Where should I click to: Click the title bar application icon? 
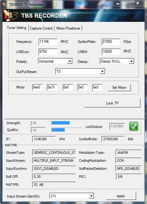pos(4,5)
